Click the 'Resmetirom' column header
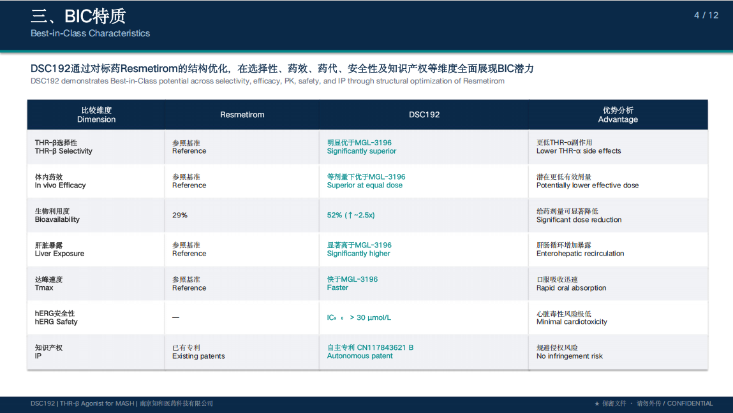The height and width of the screenshot is (413, 733). (242, 115)
